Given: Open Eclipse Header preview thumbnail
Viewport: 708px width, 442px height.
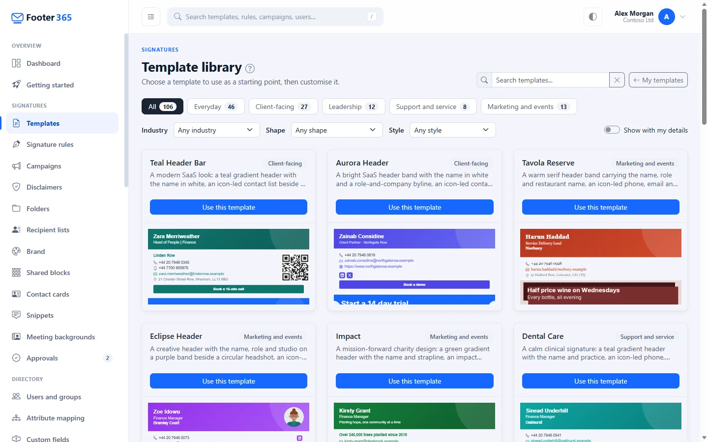Looking at the screenshot, I should tap(229, 422).
